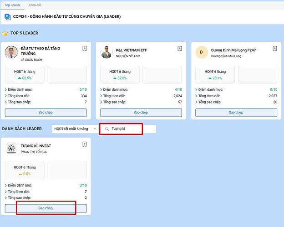Open the Theo dõi tab
Viewport: 284px width, 227px height.
point(35,5)
